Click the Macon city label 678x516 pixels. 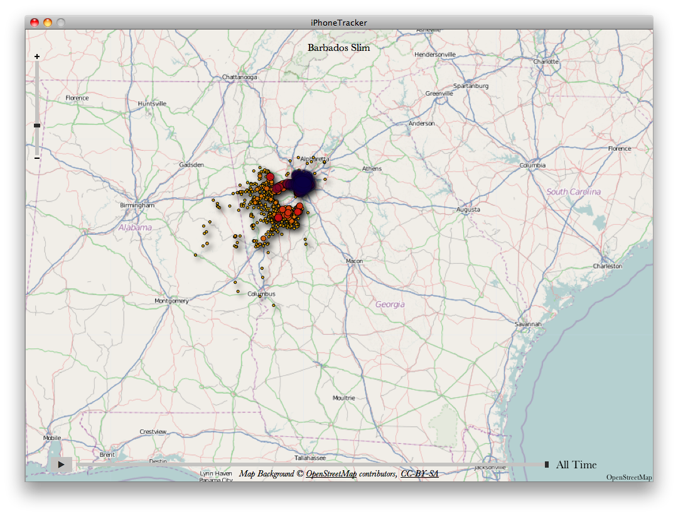point(354,261)
